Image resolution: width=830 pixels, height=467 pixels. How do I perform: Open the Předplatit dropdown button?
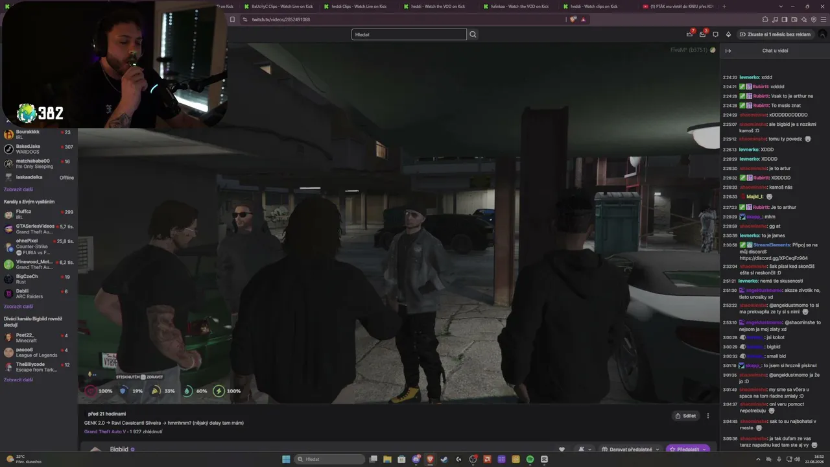pos(687,449)
